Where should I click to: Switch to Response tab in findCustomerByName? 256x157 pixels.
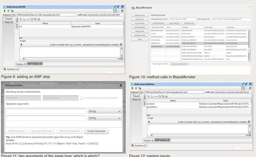(136, 99)
